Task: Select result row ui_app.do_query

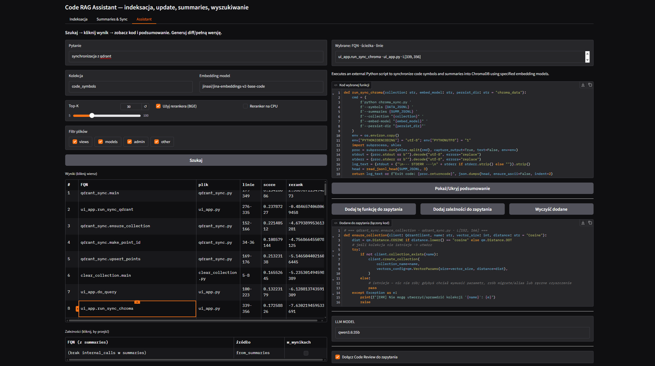Action: 194,292
